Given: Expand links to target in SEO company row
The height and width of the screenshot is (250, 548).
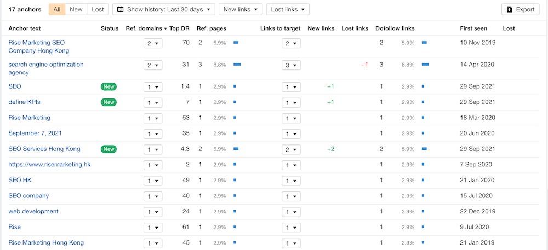Looking at the screenshot, I should point(291,196).
